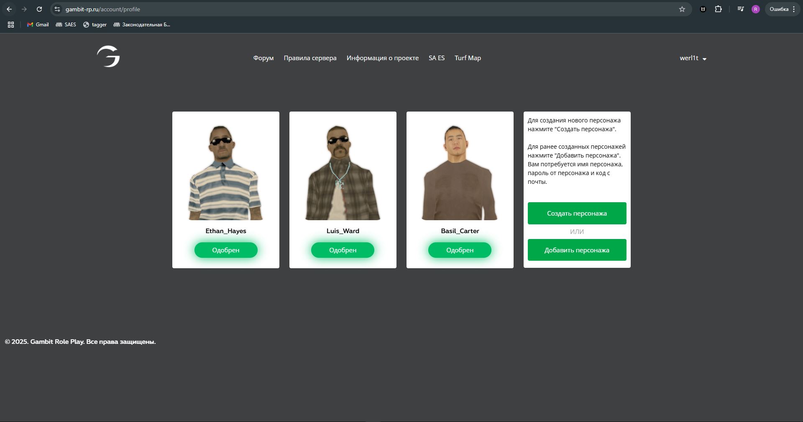Viewport: 803px width, 422px height.
Task: Click the Добавить персонажа button
Action: point(577,250)
